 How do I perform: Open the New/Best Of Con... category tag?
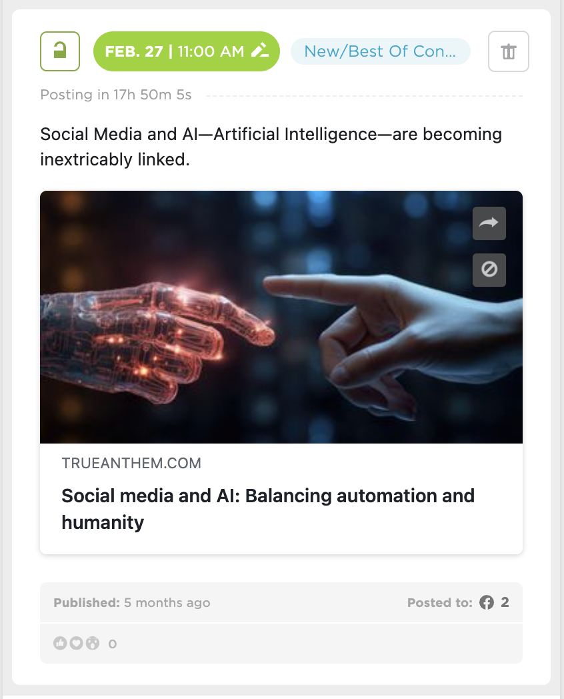coord(380,51)
